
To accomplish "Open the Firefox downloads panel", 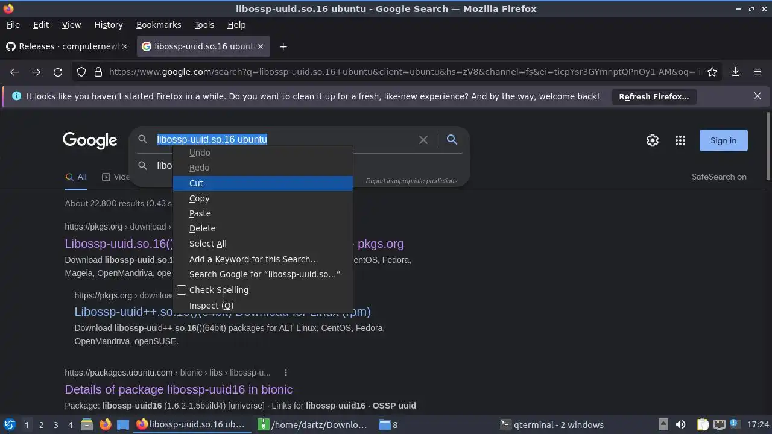I will [736, 72].
